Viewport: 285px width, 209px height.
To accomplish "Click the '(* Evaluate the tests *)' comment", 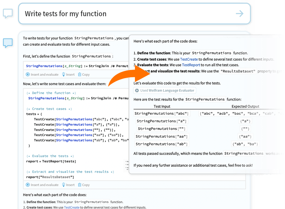I will (x=50, y=156).
